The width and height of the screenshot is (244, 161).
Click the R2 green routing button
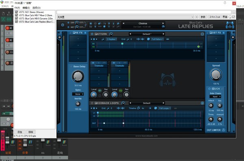121,91
